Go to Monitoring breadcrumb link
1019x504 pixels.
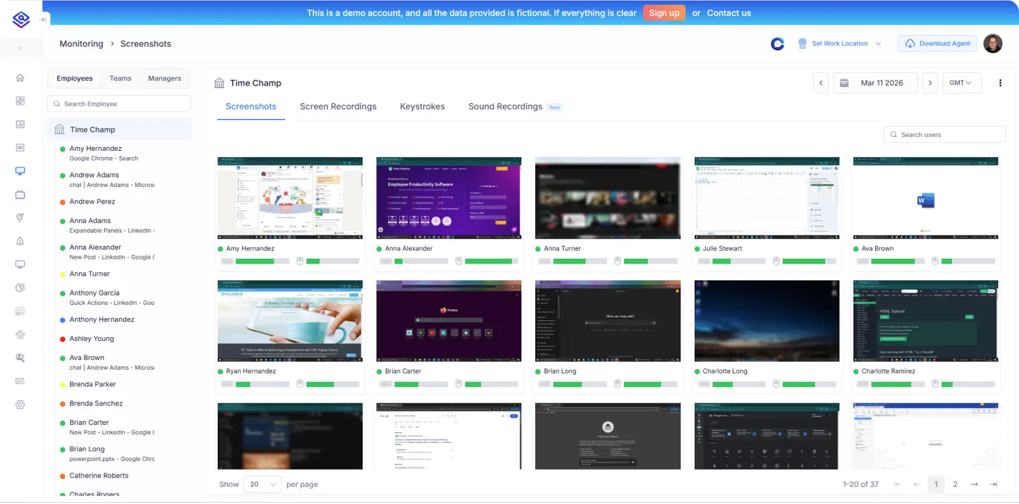[x=81, y=44]
